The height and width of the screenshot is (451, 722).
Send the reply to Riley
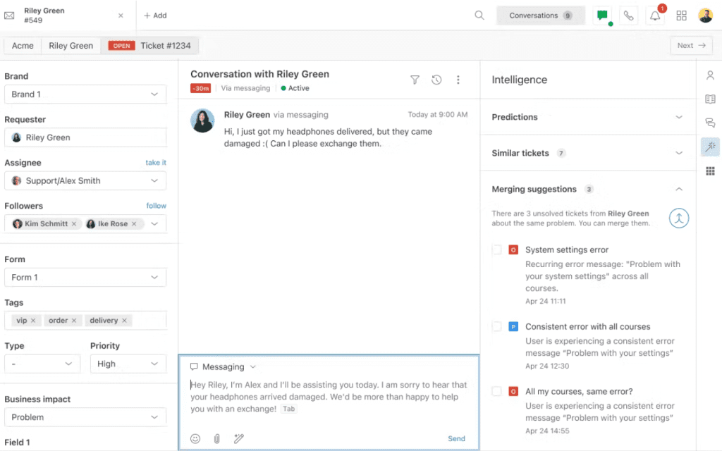click(x=456, y=438)
